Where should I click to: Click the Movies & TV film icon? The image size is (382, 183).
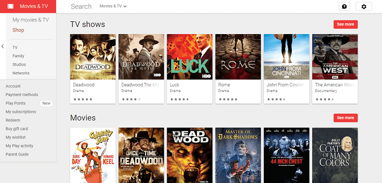click(x=11, y=6)
